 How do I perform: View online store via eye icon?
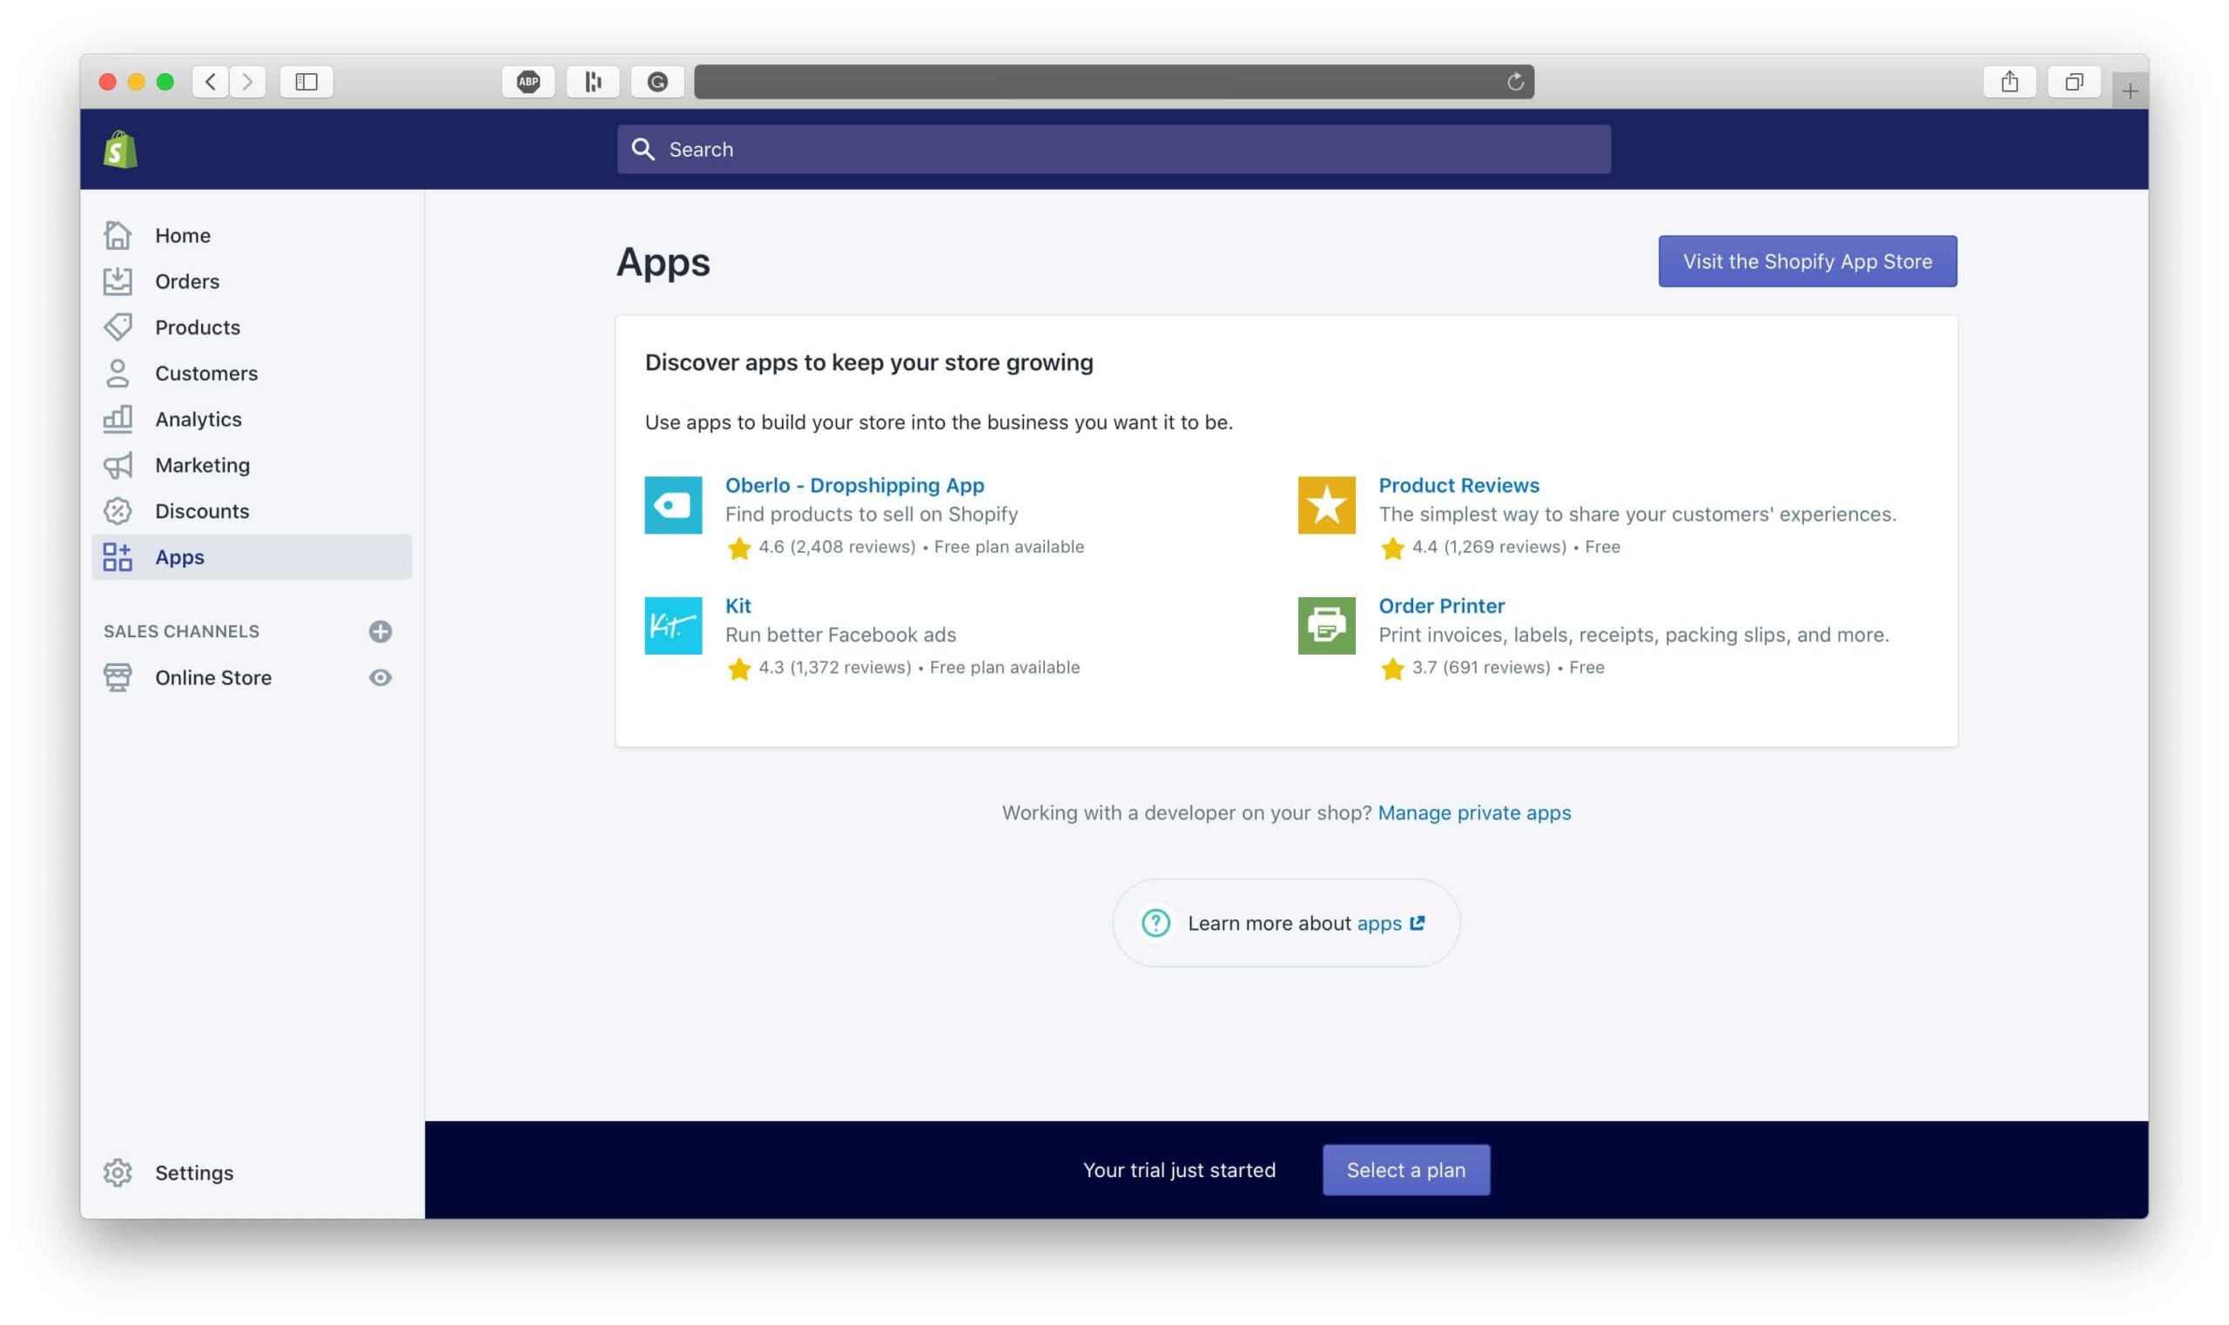click(x=380, y=677)
